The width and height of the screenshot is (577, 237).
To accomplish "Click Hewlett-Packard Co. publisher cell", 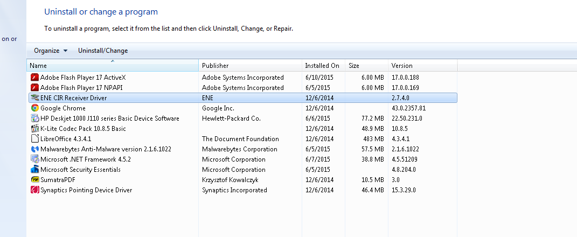I will 231,119.
